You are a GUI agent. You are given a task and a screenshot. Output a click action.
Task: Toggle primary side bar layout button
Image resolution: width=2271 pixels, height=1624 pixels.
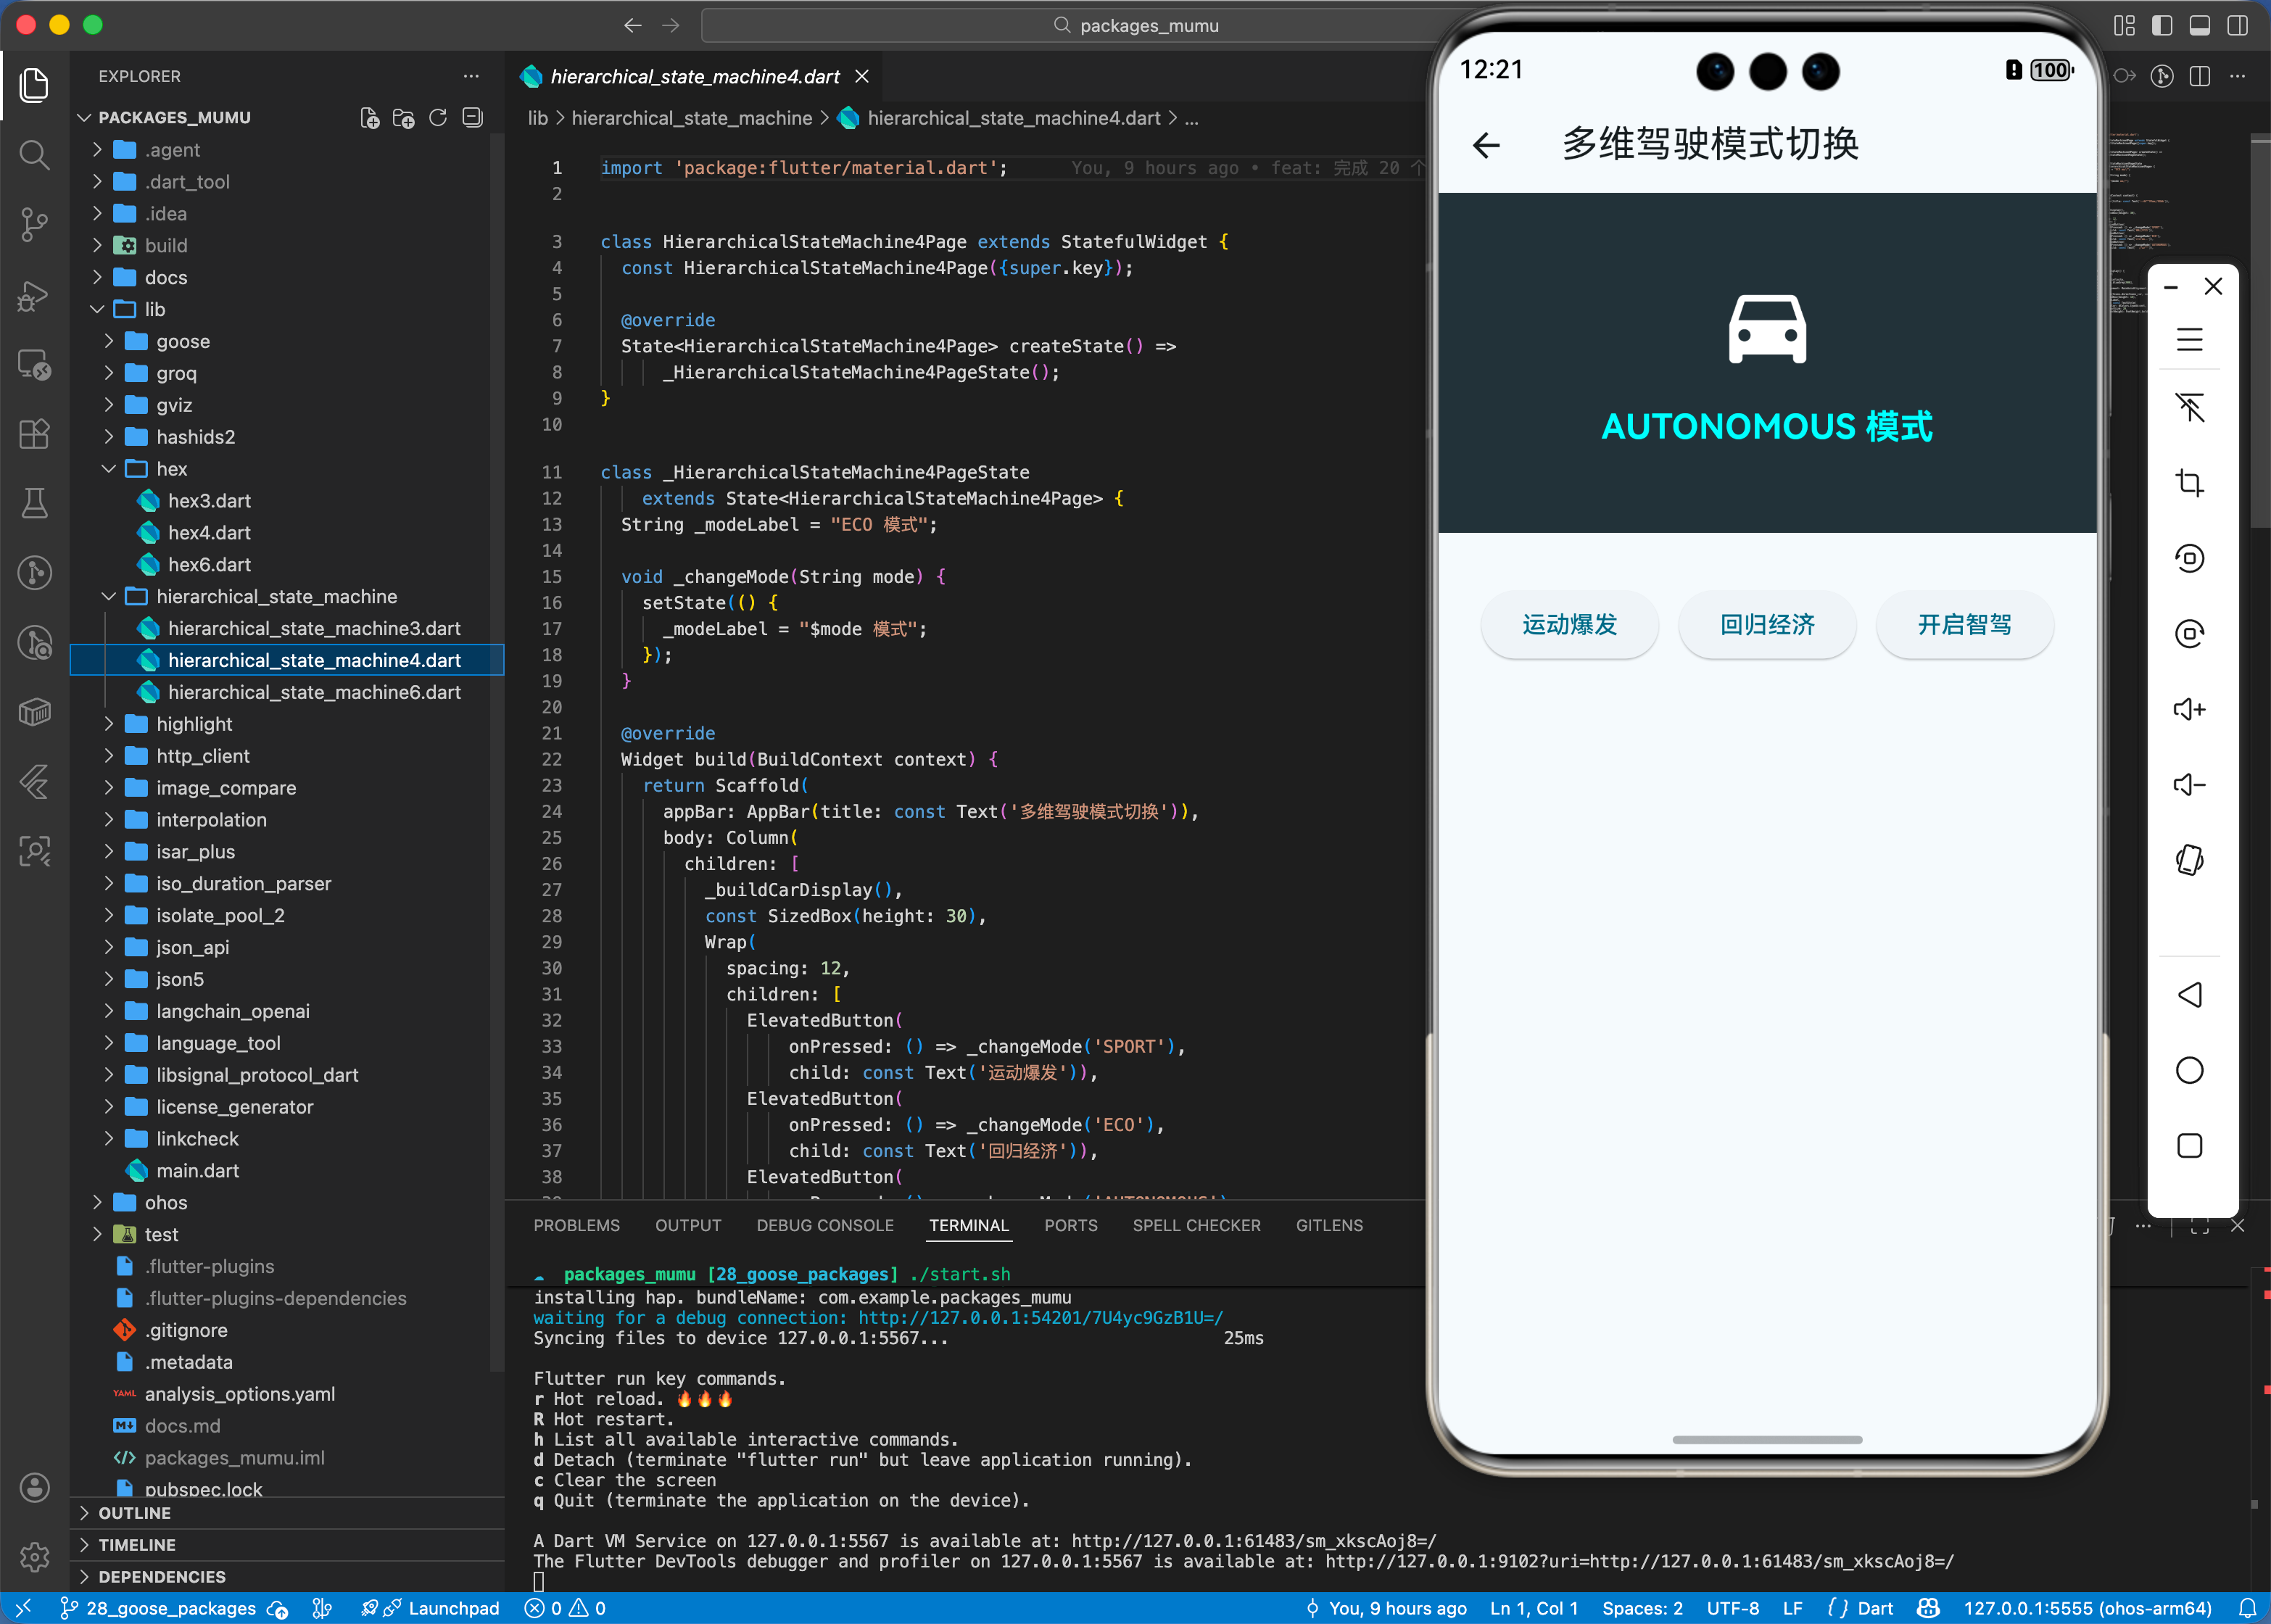[2162, 26]
